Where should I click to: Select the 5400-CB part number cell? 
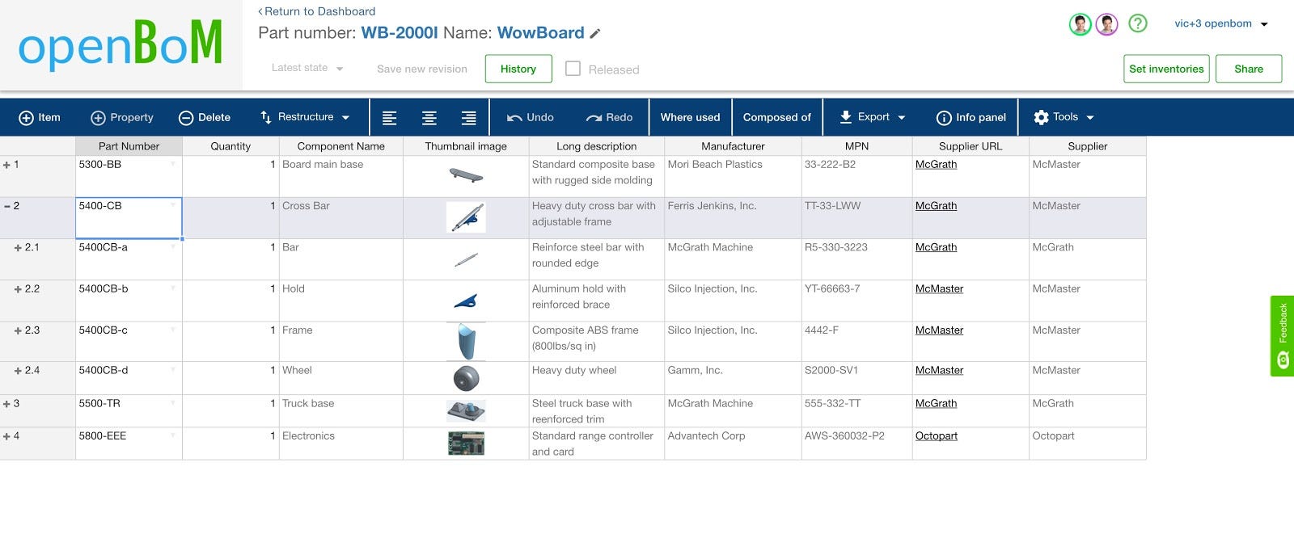coord(129,218)
